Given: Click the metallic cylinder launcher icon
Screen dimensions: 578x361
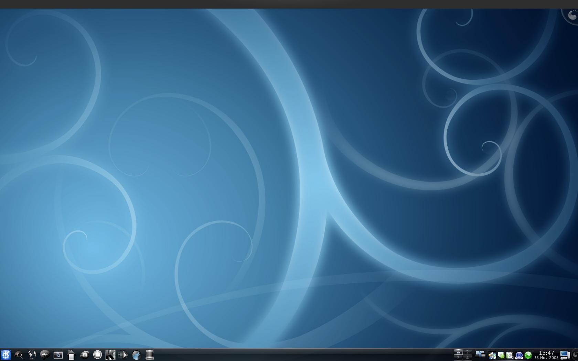Looking at the screenshot, I should (149, 355).
